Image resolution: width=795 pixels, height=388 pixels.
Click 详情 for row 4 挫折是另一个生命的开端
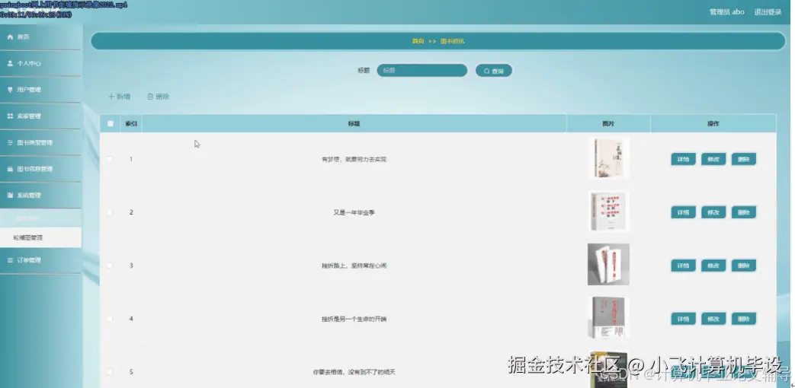(683, 319)
